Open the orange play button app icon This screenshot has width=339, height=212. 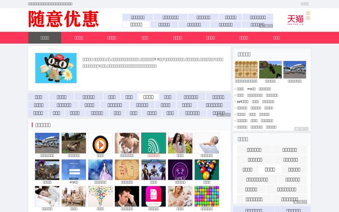(100, 143)
